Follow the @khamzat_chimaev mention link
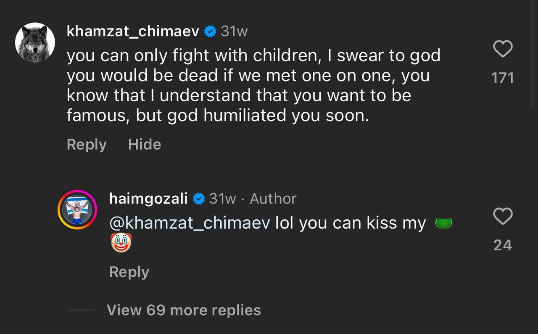The height and width of the screenshot is (334, 538). tap(189, 224)
